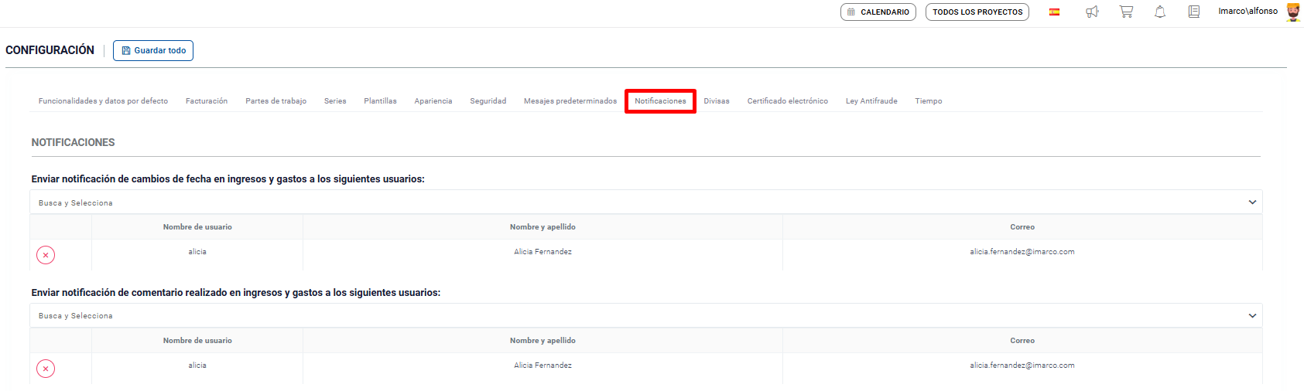Image resolution: width=1304 pixels, height=391 pixels.
Task: Click the notification bell icon
Action: point(1160,12)
